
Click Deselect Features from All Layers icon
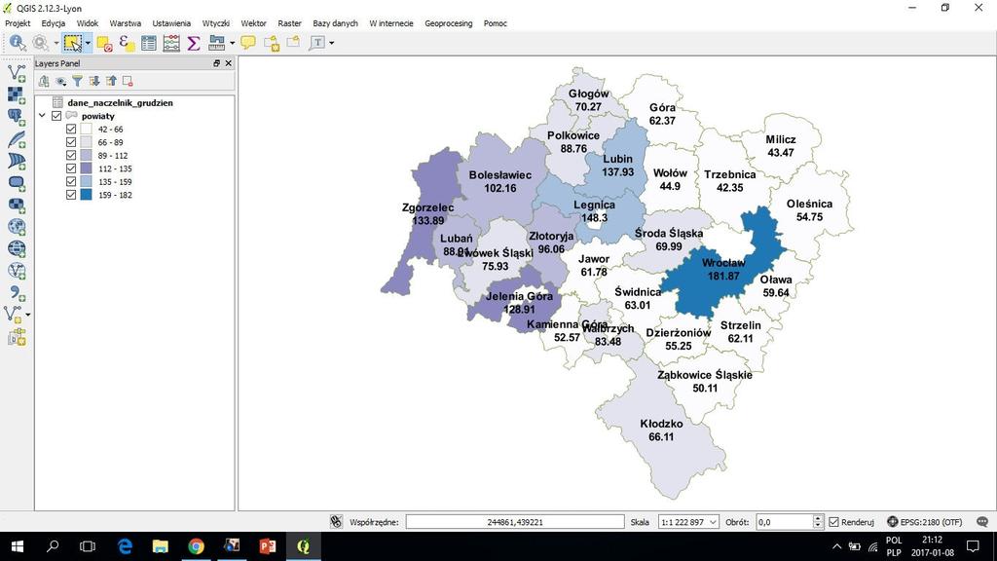point(105,43)
